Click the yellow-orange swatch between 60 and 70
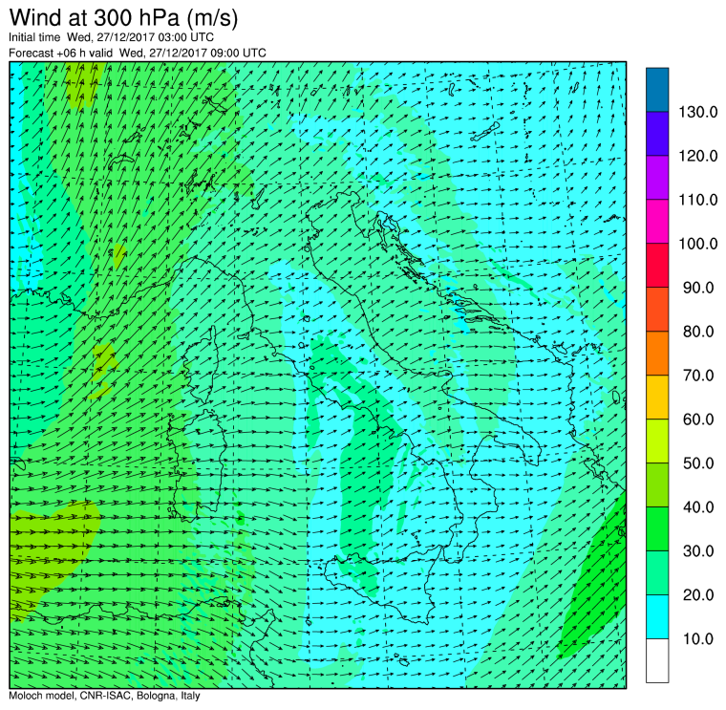The image size is (726, 710). pyautogui.click(x=657, y=398)
